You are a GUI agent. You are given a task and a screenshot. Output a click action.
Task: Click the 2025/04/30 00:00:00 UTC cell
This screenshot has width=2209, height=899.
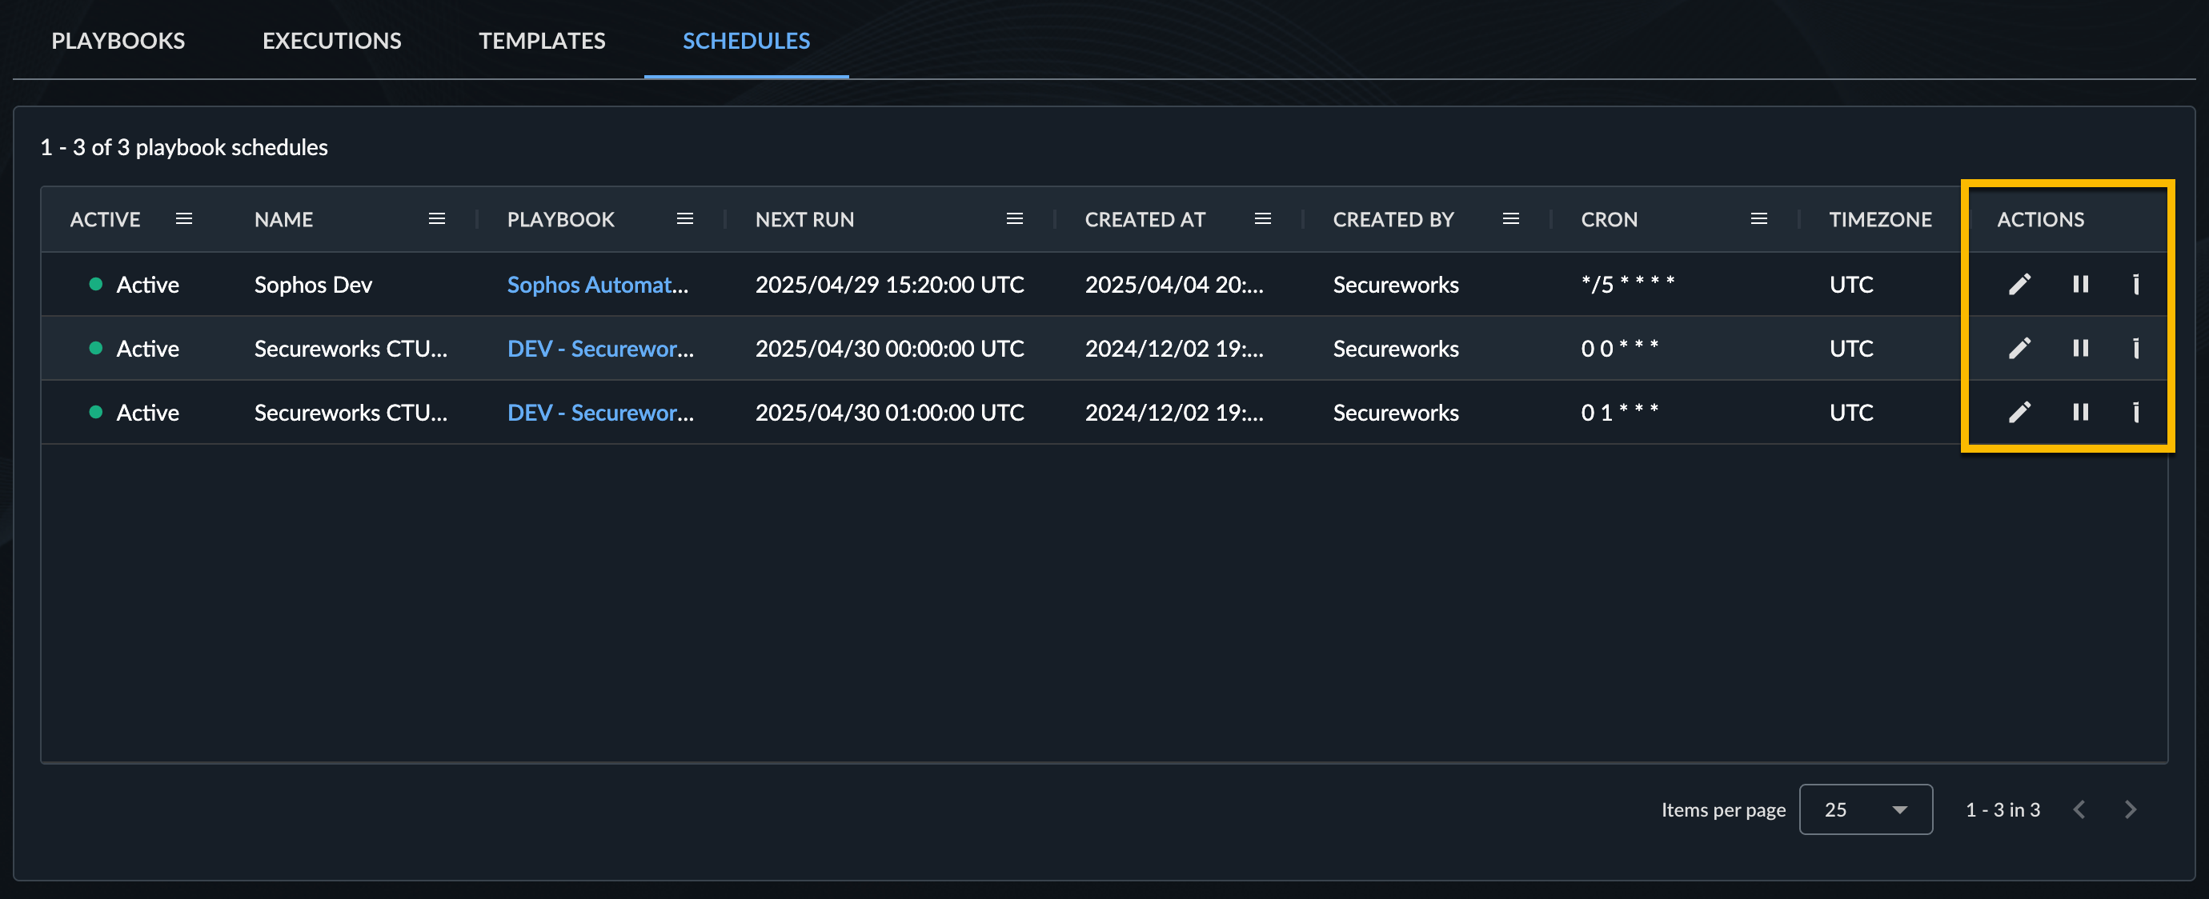889,348
